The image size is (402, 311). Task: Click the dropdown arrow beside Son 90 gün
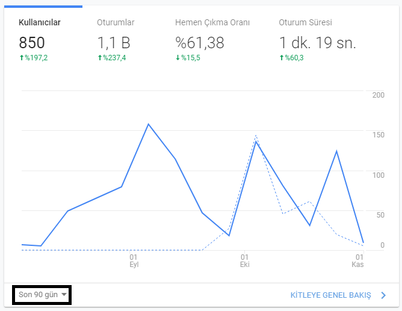64,295
